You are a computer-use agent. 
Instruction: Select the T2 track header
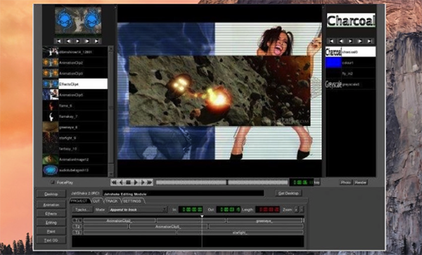coord(77,226)
